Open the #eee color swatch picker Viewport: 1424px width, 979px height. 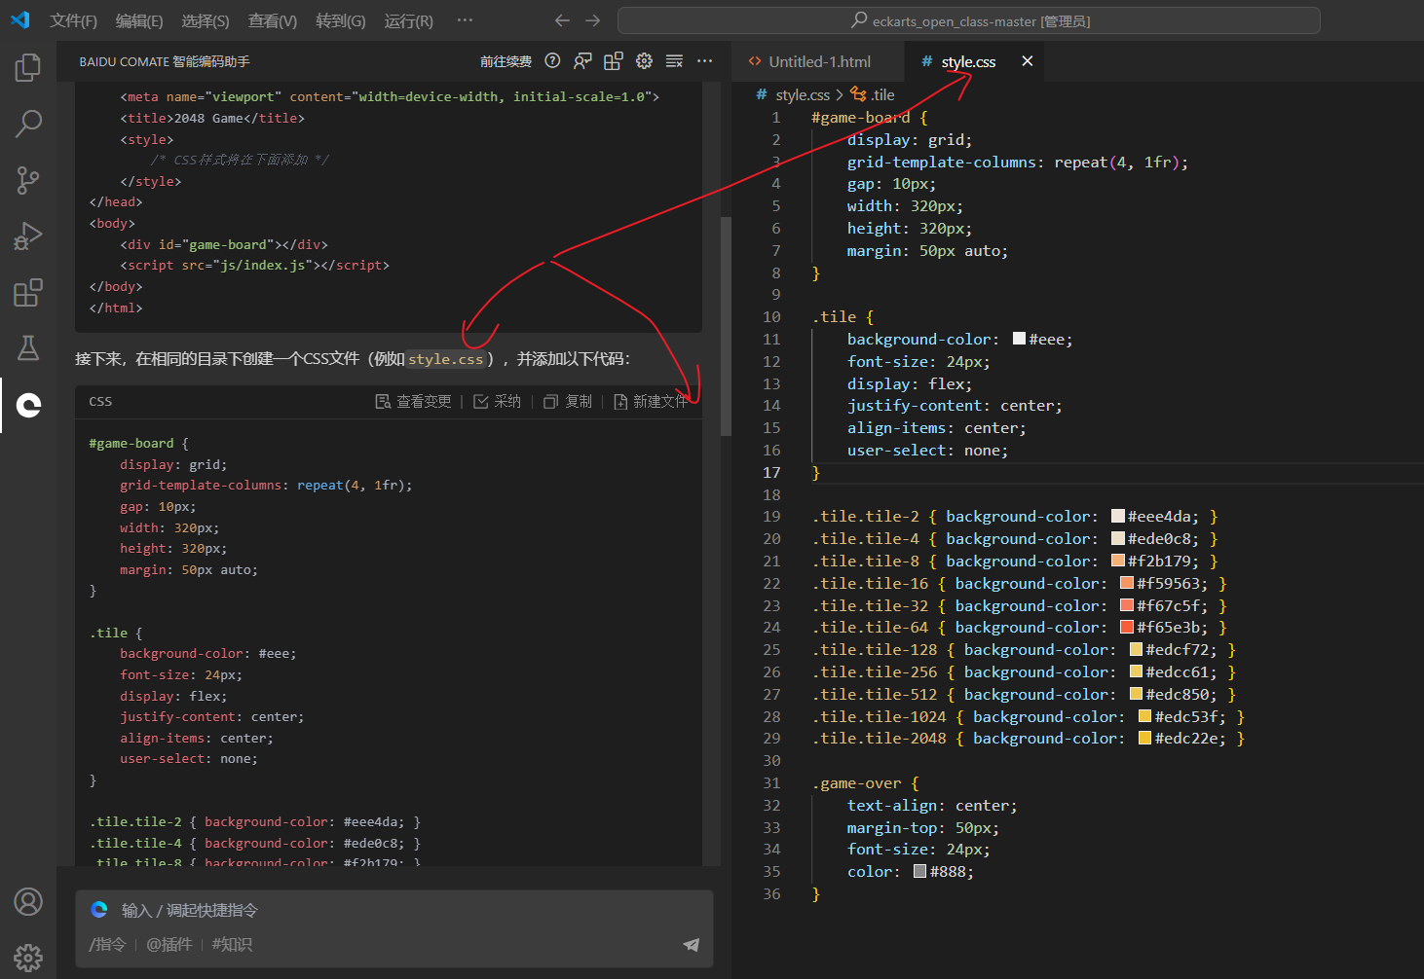coord(1020,339)
